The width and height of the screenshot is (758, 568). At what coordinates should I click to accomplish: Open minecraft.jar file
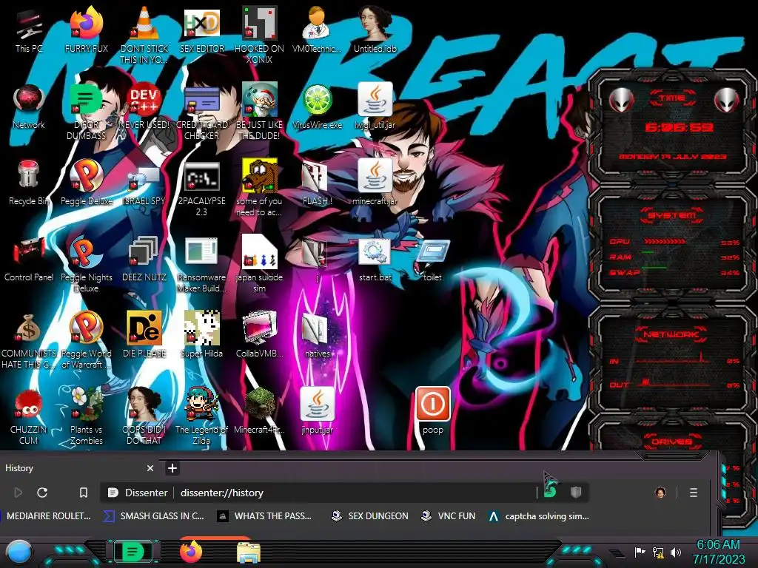point(375,183)
